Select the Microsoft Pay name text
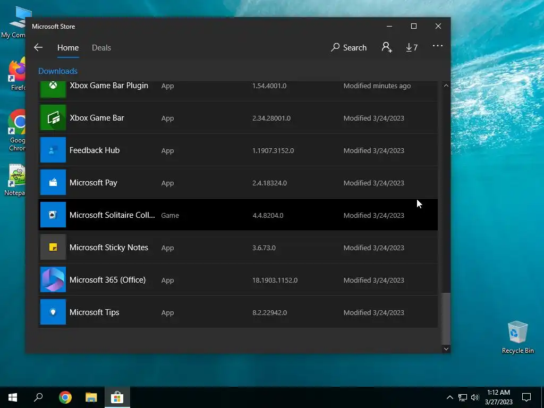Viewport: 544px width, 408px height. click(x=93, y=183)
